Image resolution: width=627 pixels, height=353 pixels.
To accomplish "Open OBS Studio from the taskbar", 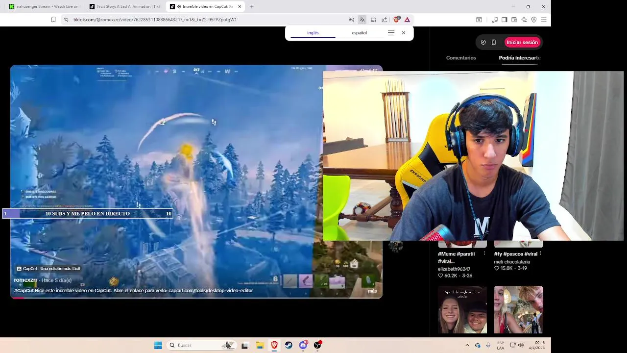I will click(317, 345).
